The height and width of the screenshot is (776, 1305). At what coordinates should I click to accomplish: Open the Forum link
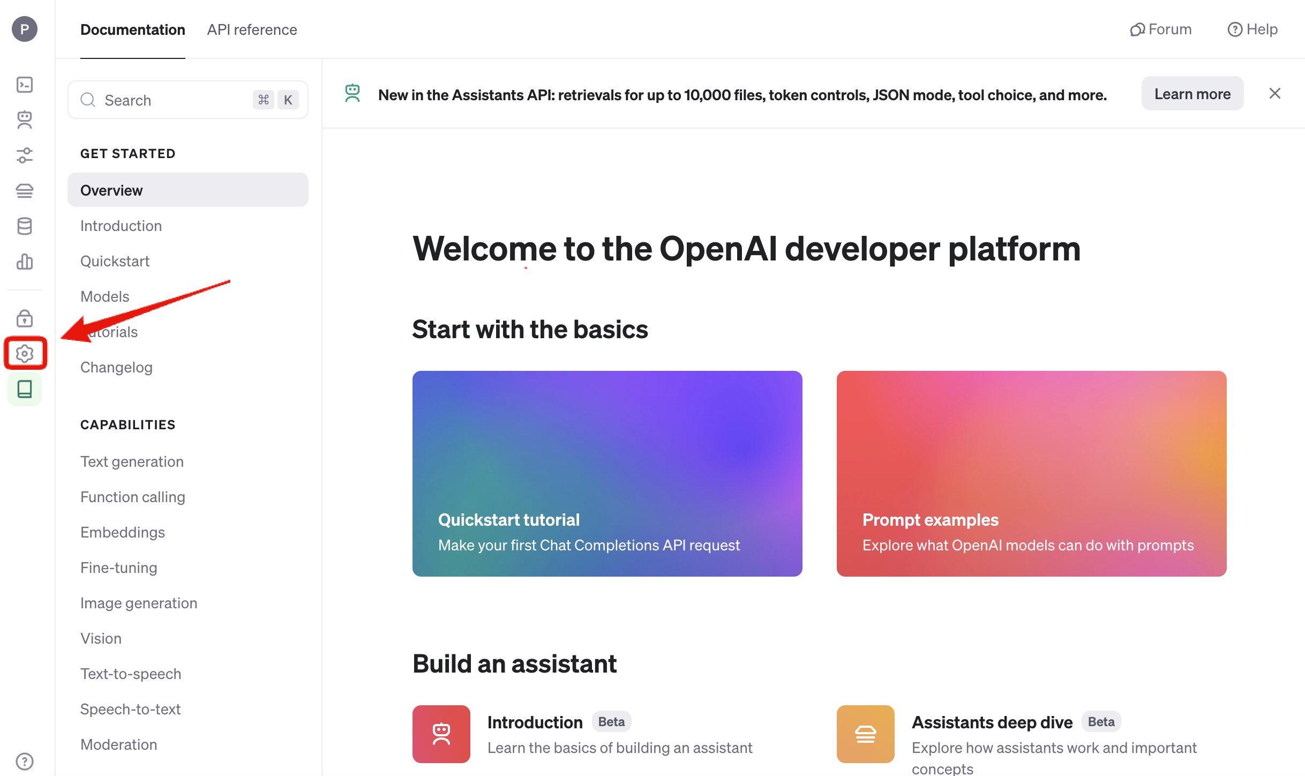[x=1160, y=29]
